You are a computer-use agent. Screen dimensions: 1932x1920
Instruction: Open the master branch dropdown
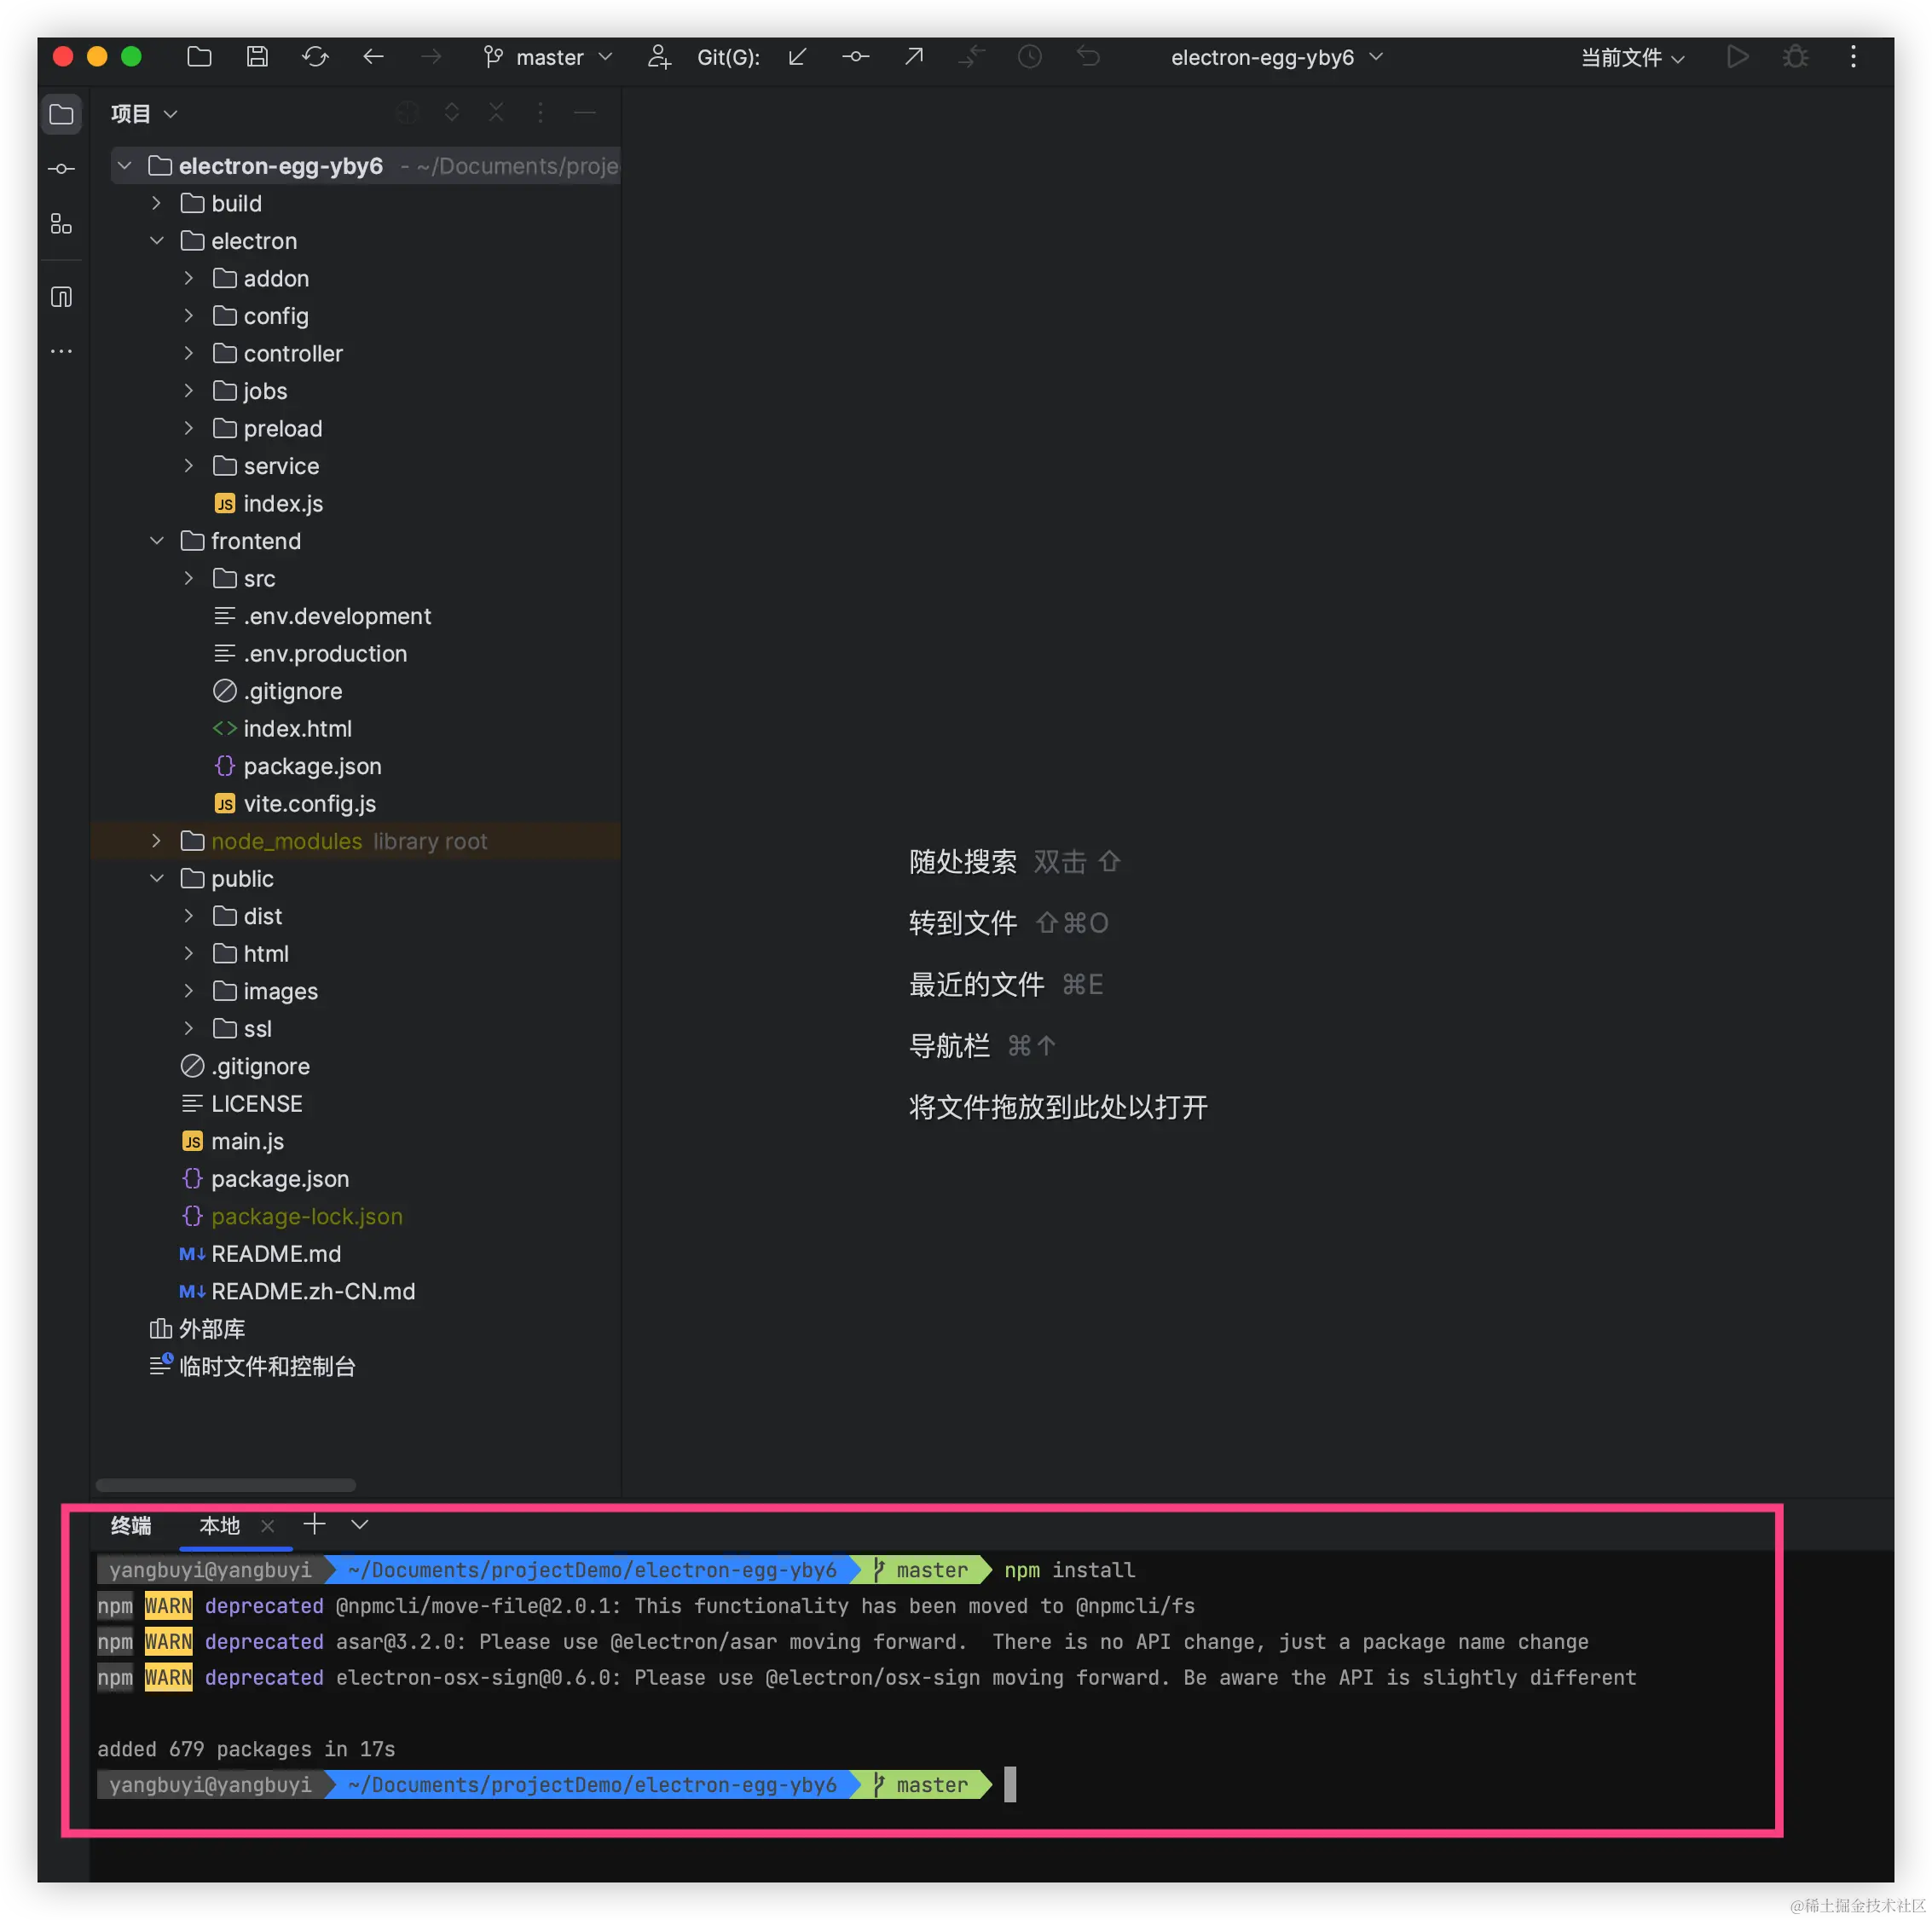pyautogui.click(x=549, y=57)
